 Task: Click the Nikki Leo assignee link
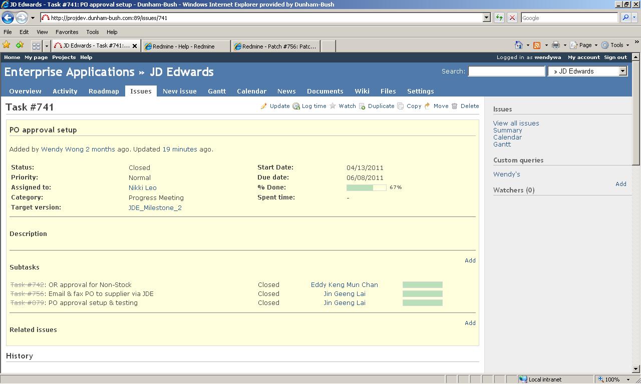pos(142,187)
